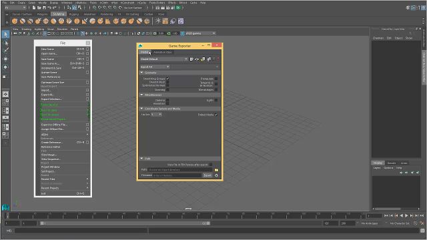Open the sRGB gamma view transform dropdown

pos(200,33)
